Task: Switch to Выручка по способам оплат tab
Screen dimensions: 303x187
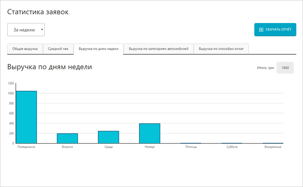Action: point(221,49)
